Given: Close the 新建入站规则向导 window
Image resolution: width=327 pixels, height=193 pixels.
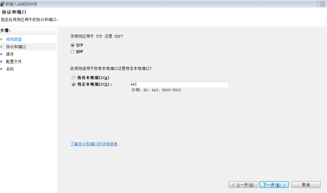Looking at the screenshot, I should point(322,3).
